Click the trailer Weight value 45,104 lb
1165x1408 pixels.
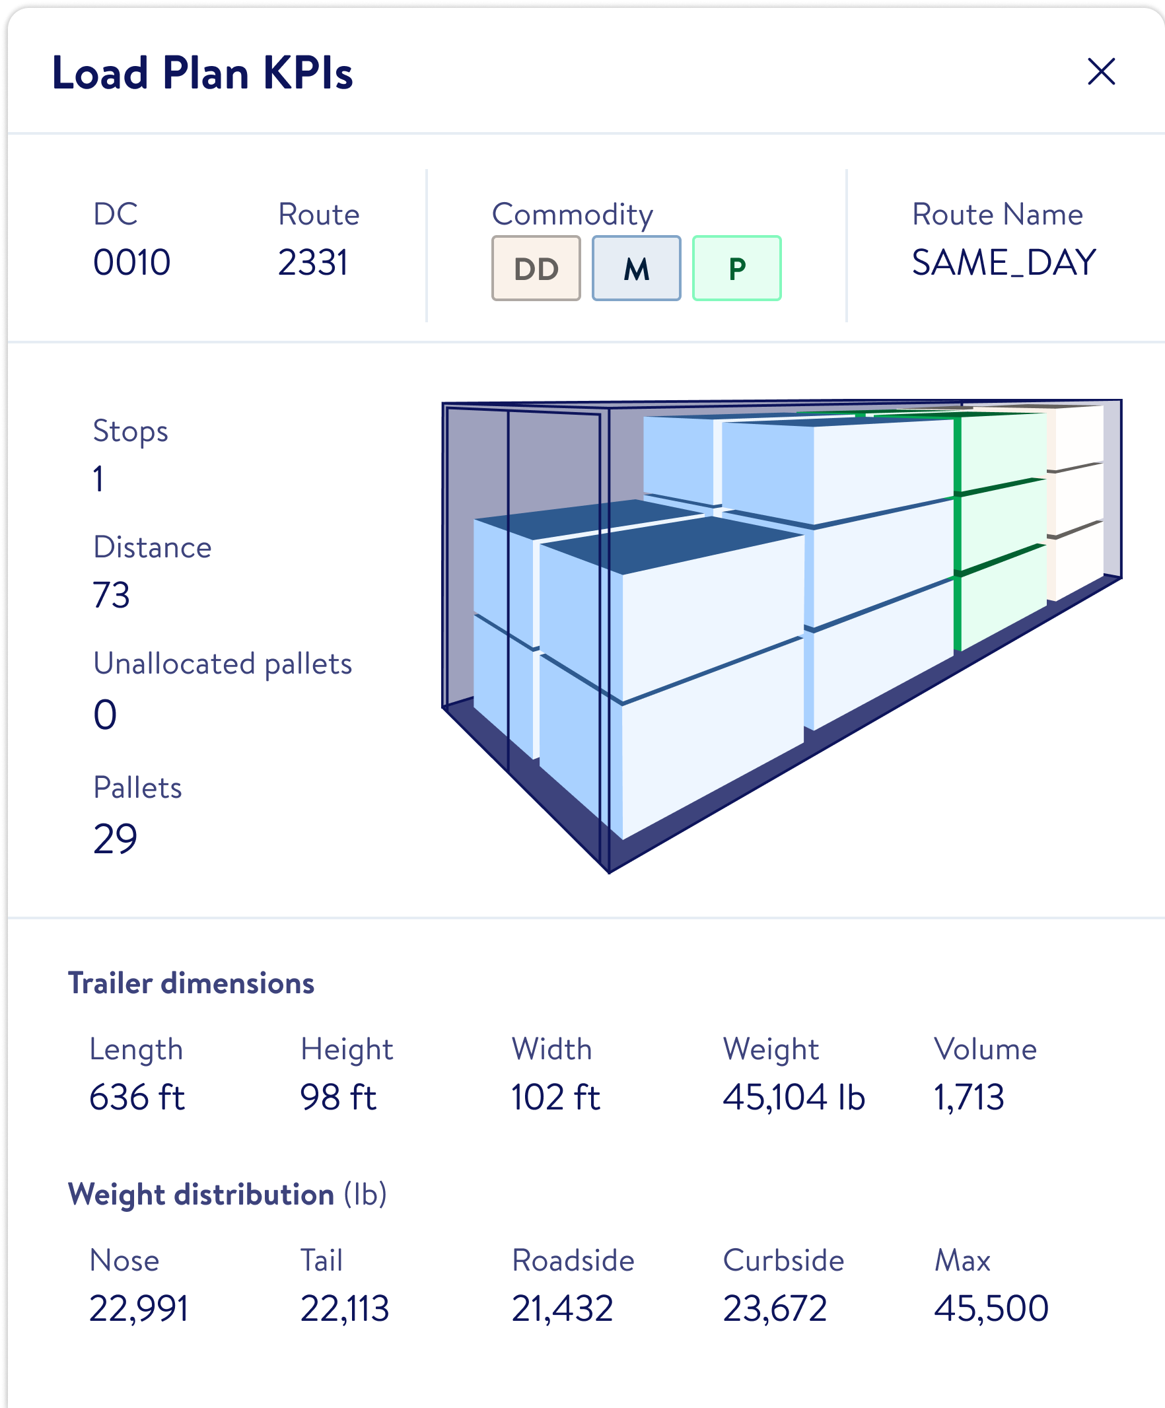pos(794,1098)
